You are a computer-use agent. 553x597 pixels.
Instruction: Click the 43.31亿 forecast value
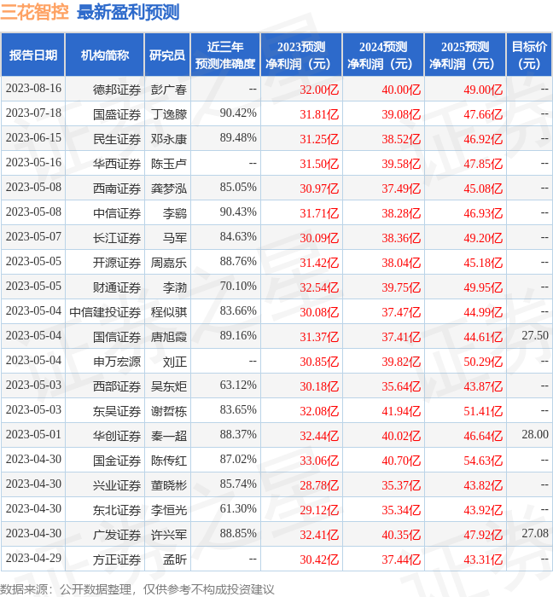483,560
